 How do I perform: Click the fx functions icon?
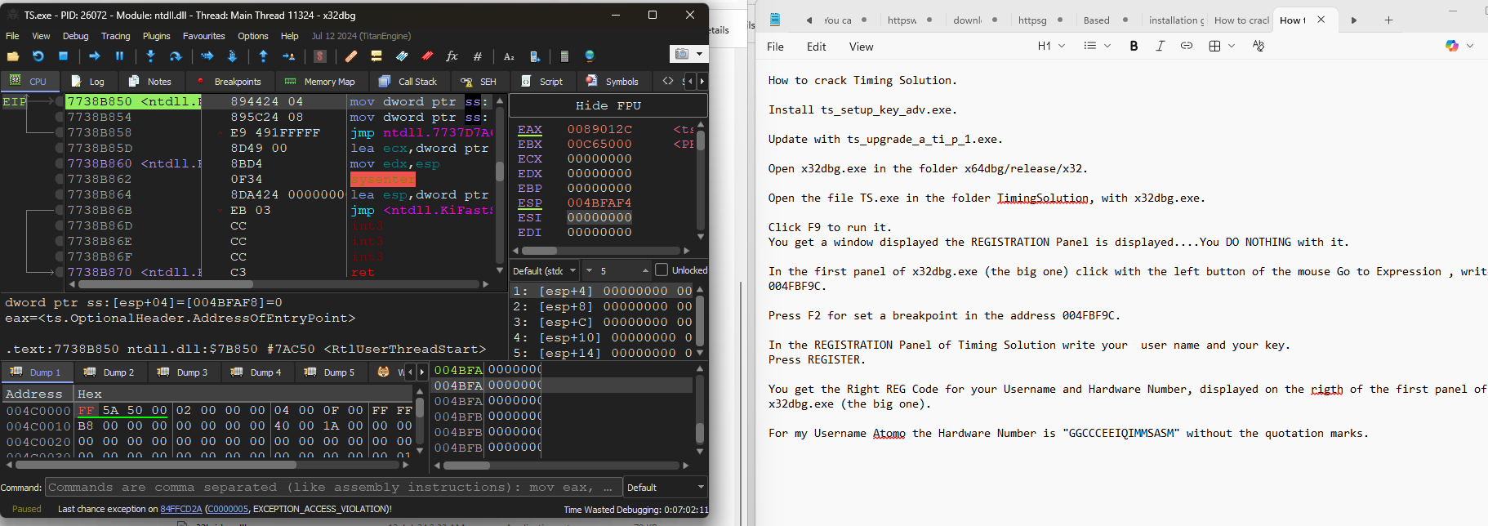[x=452, y=56]
